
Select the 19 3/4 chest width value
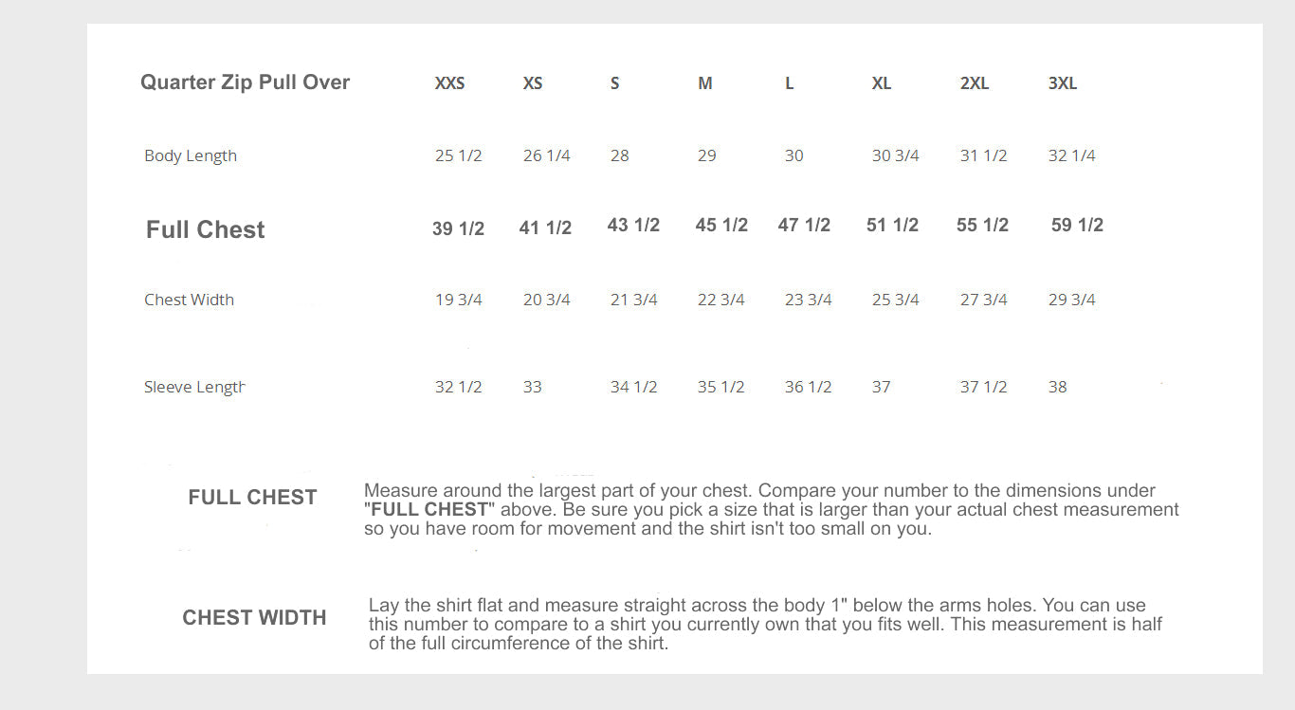[x=459, y=300]
